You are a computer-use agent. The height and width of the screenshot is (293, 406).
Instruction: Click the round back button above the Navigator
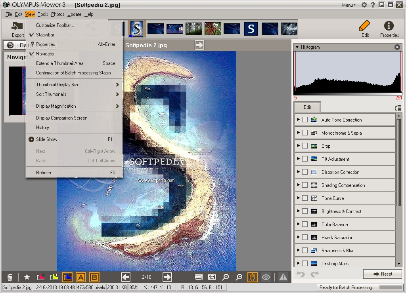[x=10, y=45]
